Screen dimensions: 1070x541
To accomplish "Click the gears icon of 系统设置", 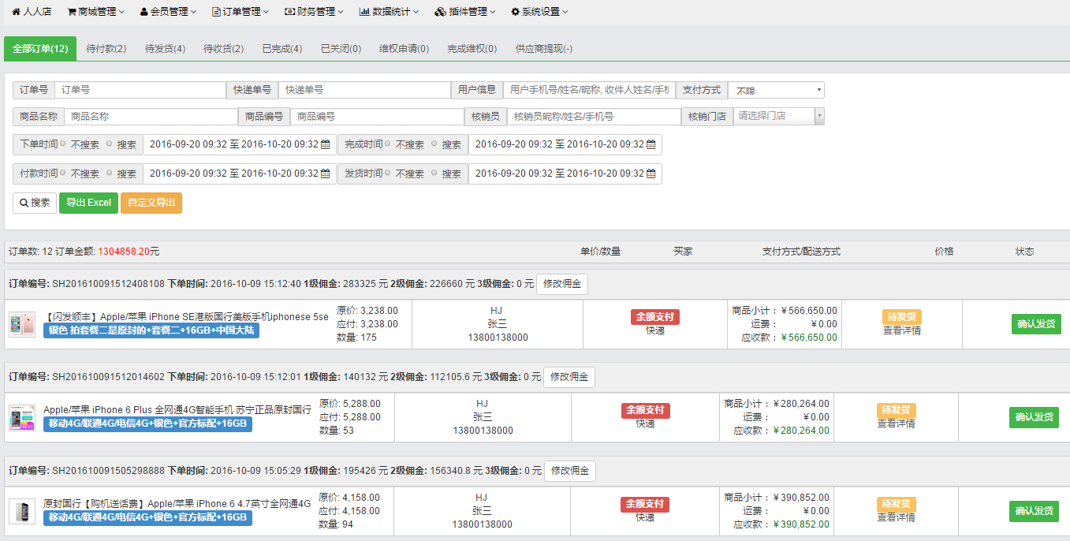I will (515, 12).
